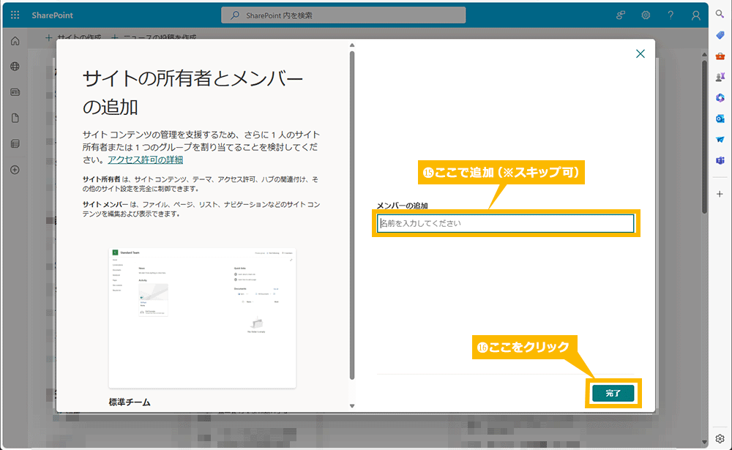Open the help question mark icon
The width and height of the screenshot is (732, 450).
(x=671, y=15)
